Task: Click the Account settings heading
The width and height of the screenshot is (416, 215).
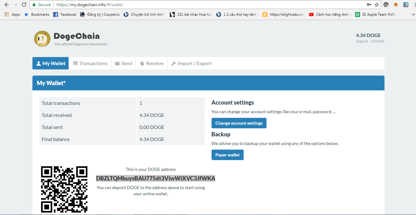Action: point(233,103)
